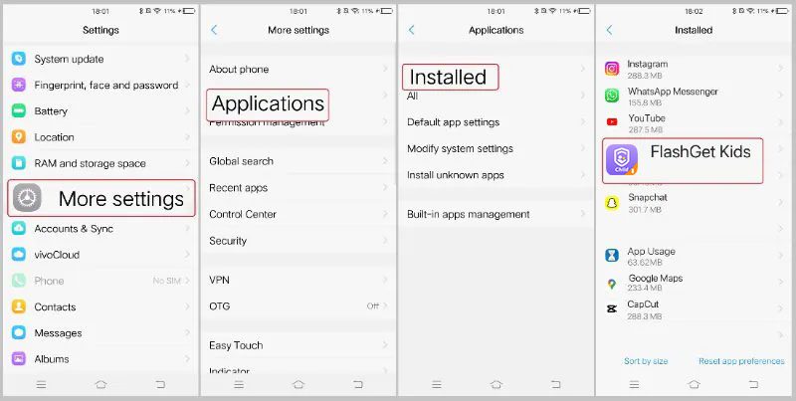This screenshot has width=796, height=401.
Task: Open the App Usage hourglass icon
Action: pyautogui.click(x=612, y=256)
